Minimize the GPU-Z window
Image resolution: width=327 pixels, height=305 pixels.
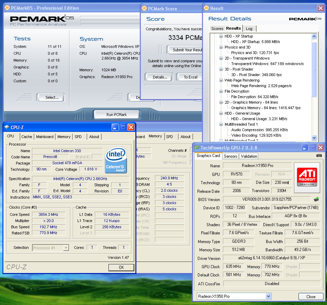click(305, 148)
